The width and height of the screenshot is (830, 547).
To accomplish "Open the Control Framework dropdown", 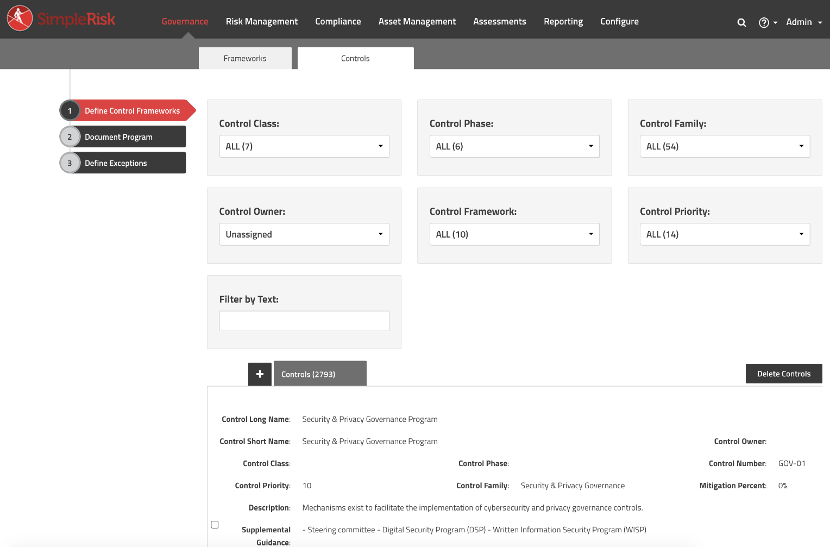I will pos(514,234).
